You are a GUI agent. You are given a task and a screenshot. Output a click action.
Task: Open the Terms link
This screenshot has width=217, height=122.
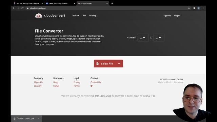[77, 86]
